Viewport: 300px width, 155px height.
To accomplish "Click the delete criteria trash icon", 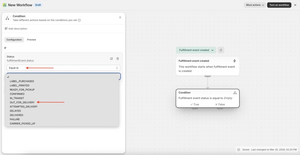I will point(118,59).
